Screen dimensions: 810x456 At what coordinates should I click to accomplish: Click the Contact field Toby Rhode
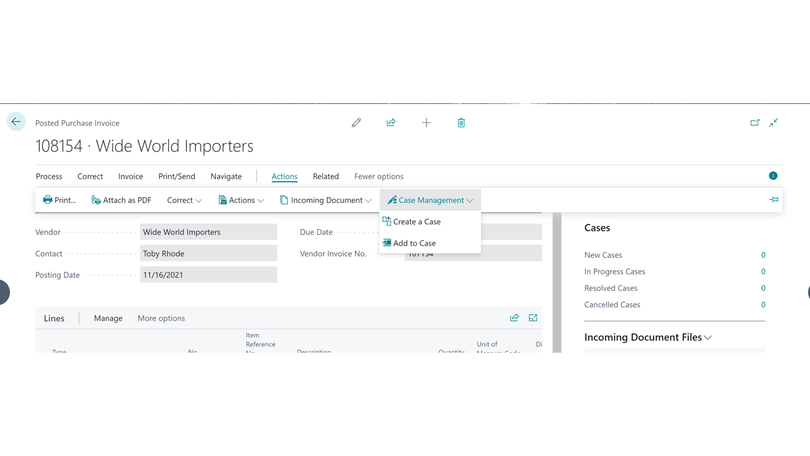click(x=209, y=253)
